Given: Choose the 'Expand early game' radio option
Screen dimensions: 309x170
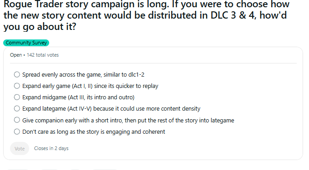Looking at the screenshot, I should pos(17,86).
